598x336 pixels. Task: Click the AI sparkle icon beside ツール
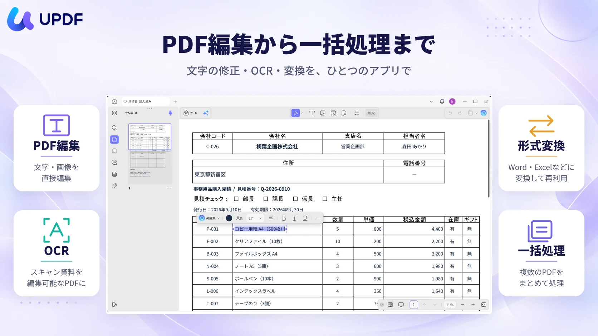tap(206, 113)
